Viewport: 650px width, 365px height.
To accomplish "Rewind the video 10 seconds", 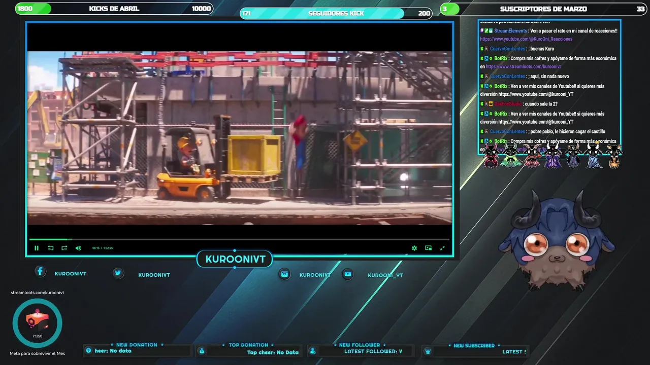I will pos(51,248).
